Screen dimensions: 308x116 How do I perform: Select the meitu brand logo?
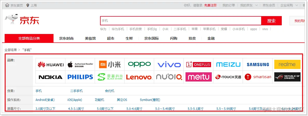(x=199, y=77)
